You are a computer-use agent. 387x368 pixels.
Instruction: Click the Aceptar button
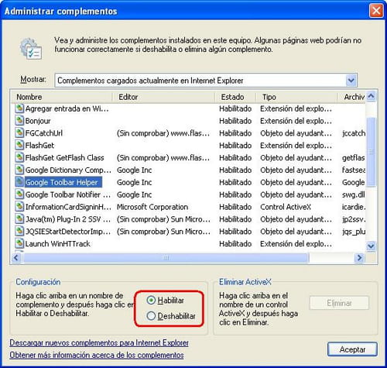click(352, 349)
